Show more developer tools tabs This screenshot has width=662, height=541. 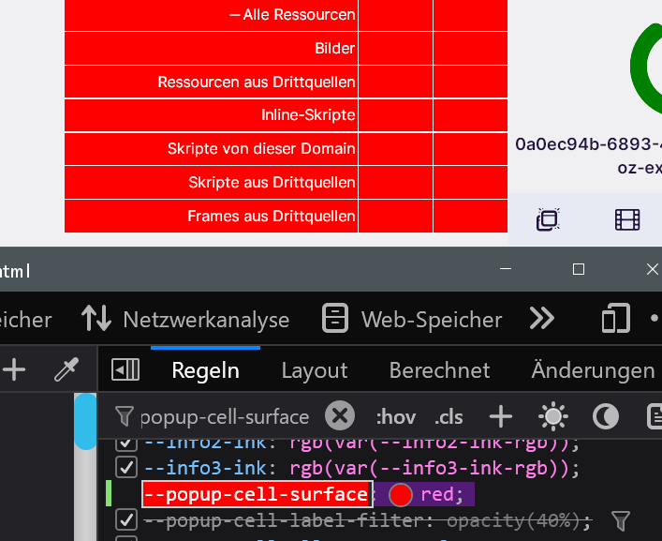(541, 320)
